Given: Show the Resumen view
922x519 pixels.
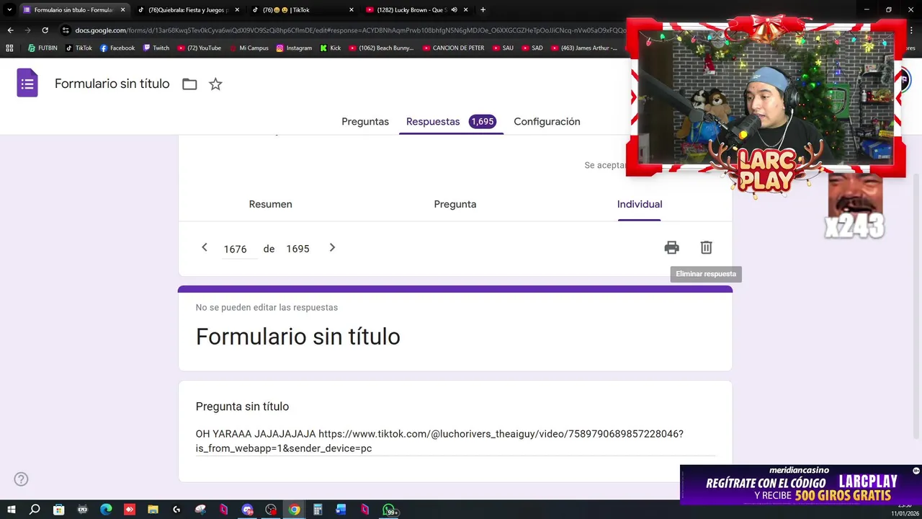Looking at the screenshot, I should (x=270, y=204).
